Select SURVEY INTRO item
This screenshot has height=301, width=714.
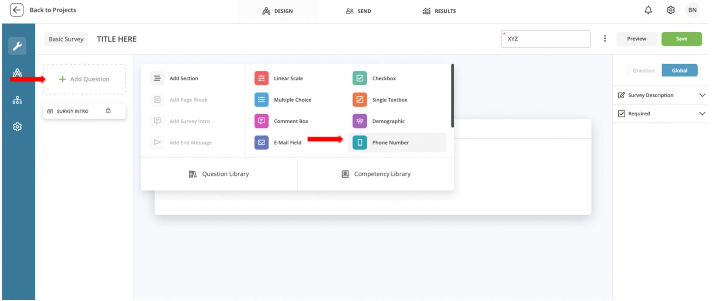[84, 111]
